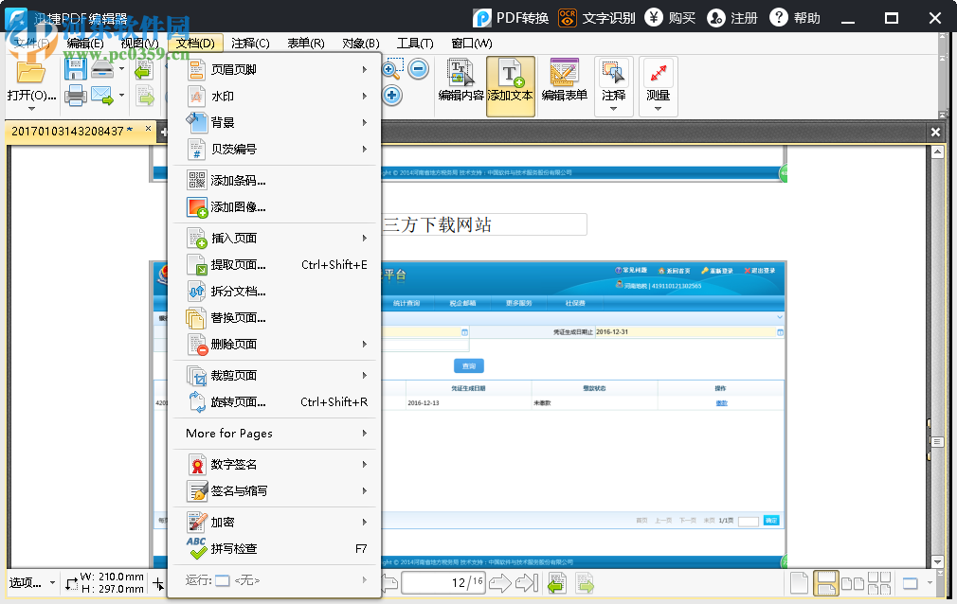Expand the 打开(O) dropdown arrow
This screenshot has width=957, height=604.
[x=31, y=107]
